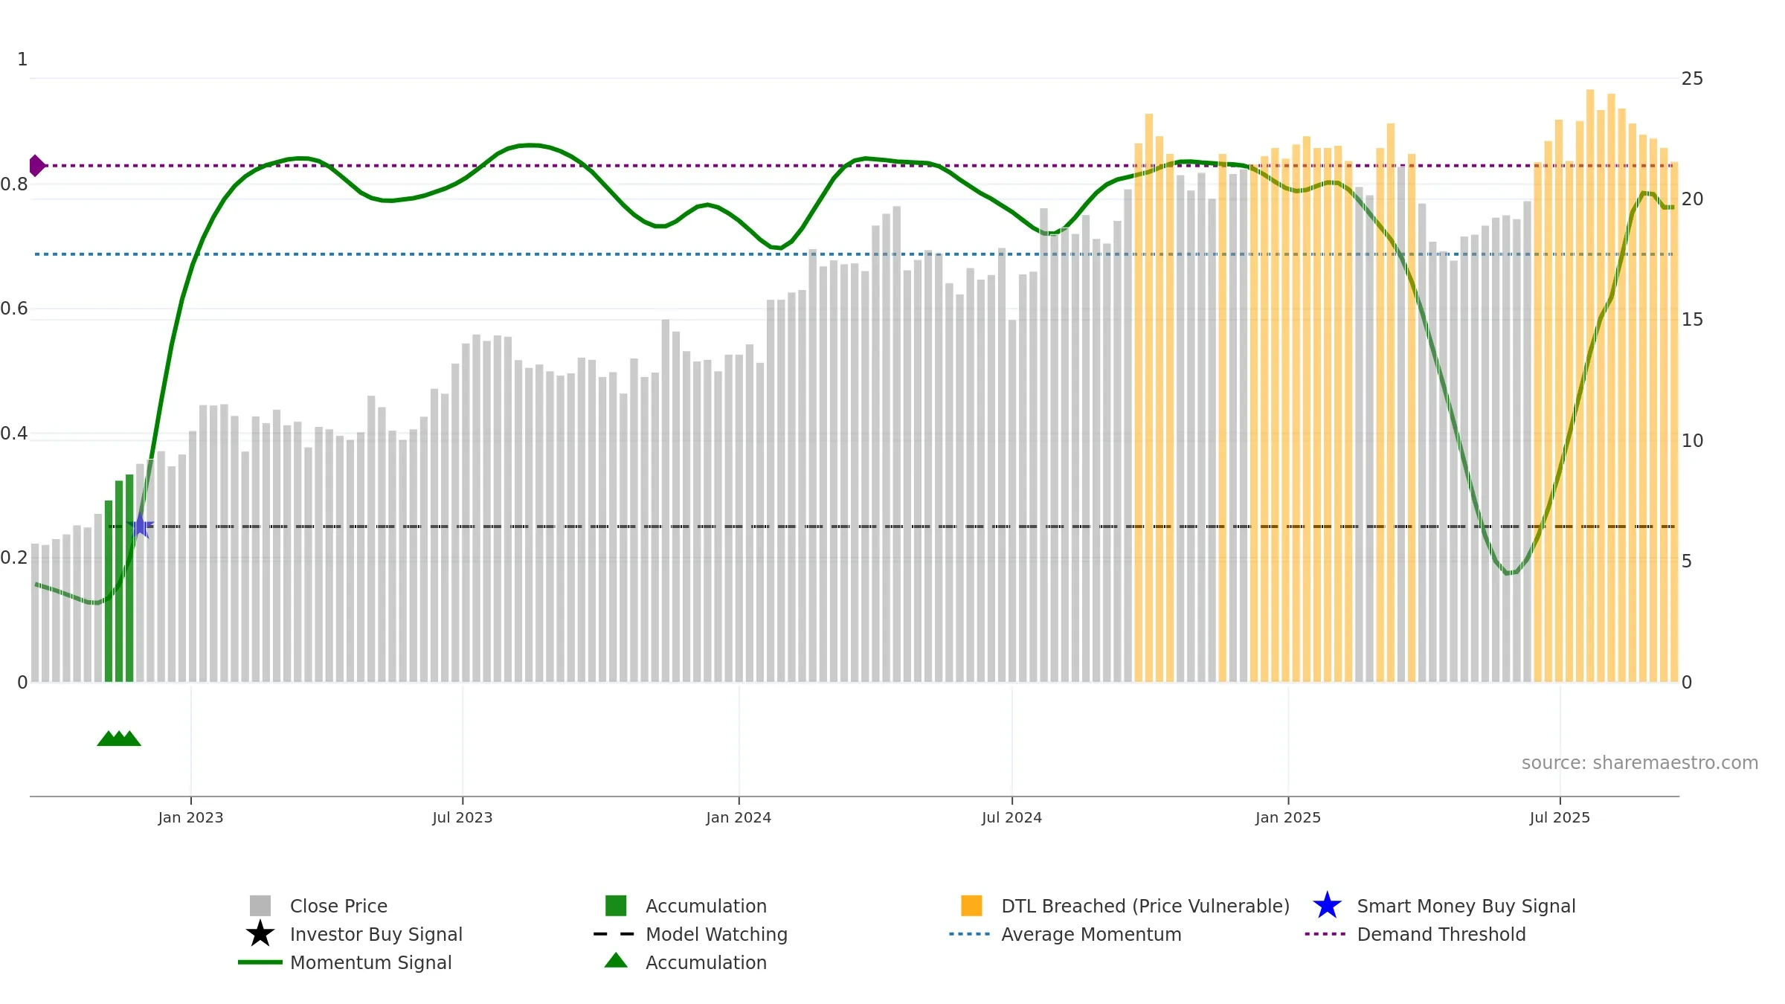Click the green accumulation triangles below chart
Screen dimensions: 1785x1004
coord(119,738)
